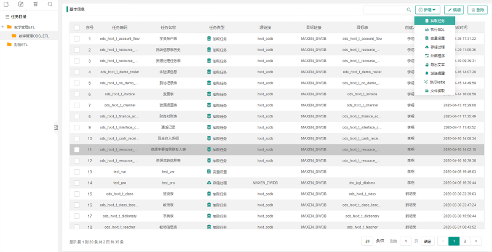The width and height of the screenshot is (492, 252).
Task: Click the sidebar collapse handle icon
Action: pyautogui.click(x=56, y=127)
